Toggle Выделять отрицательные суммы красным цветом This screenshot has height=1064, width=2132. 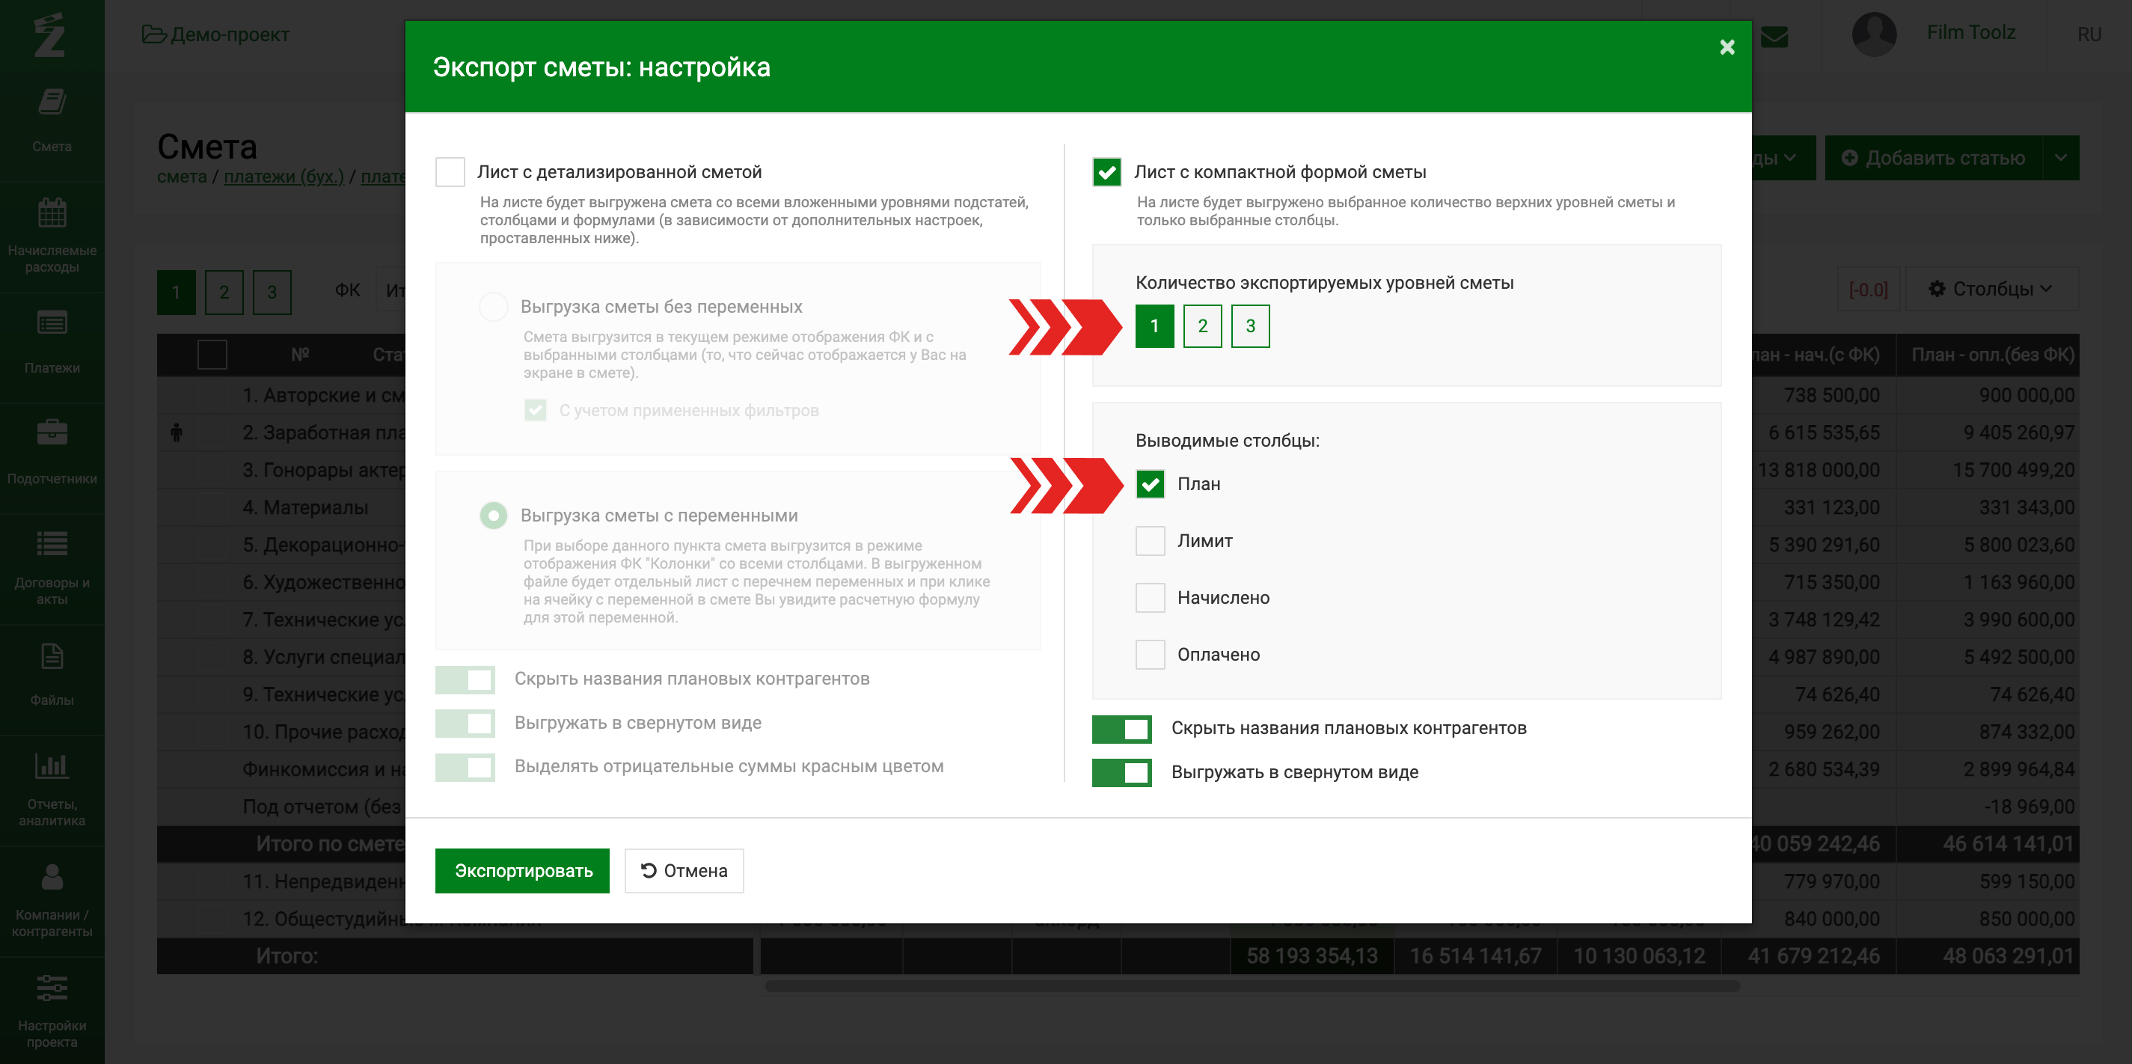(x=465, y=768)
